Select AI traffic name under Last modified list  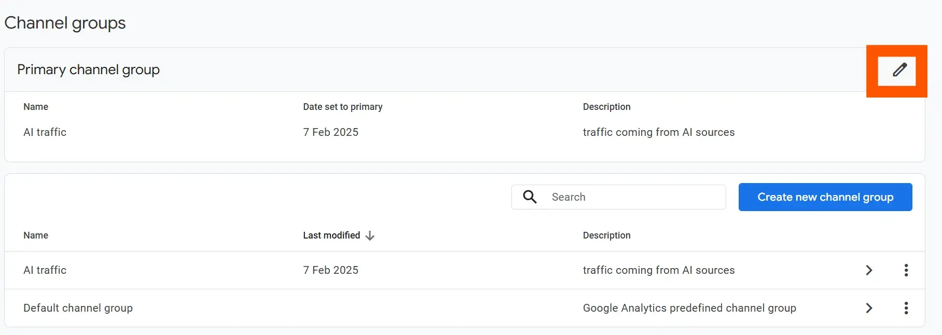[45, 270]
